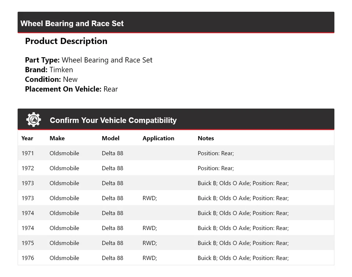Click the Wheel Bearing and Race Set header
The width and height of the screenshot is (352, 277).
tap(72, 23)
